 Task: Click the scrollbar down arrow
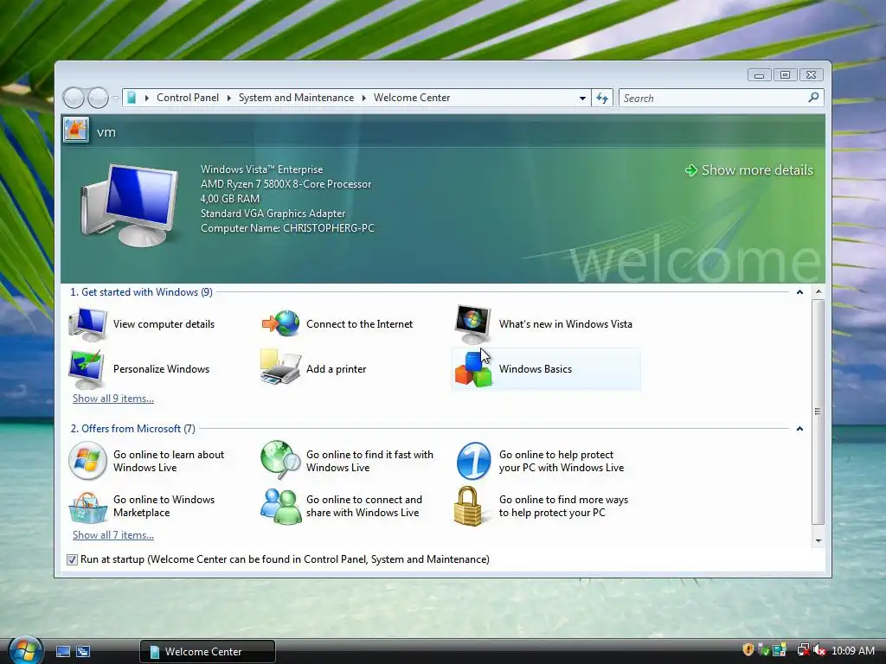click(819, 541)
